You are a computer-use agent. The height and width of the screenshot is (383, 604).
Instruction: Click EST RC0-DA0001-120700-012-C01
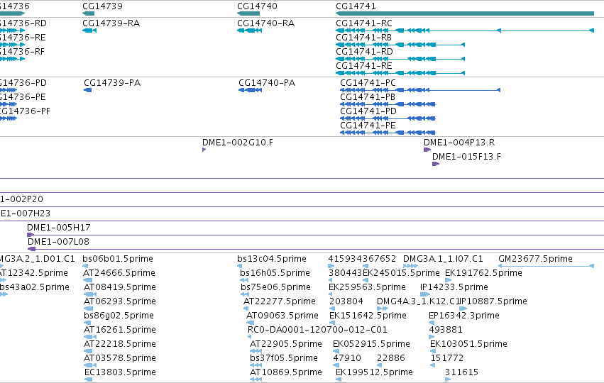click(317, 330)
